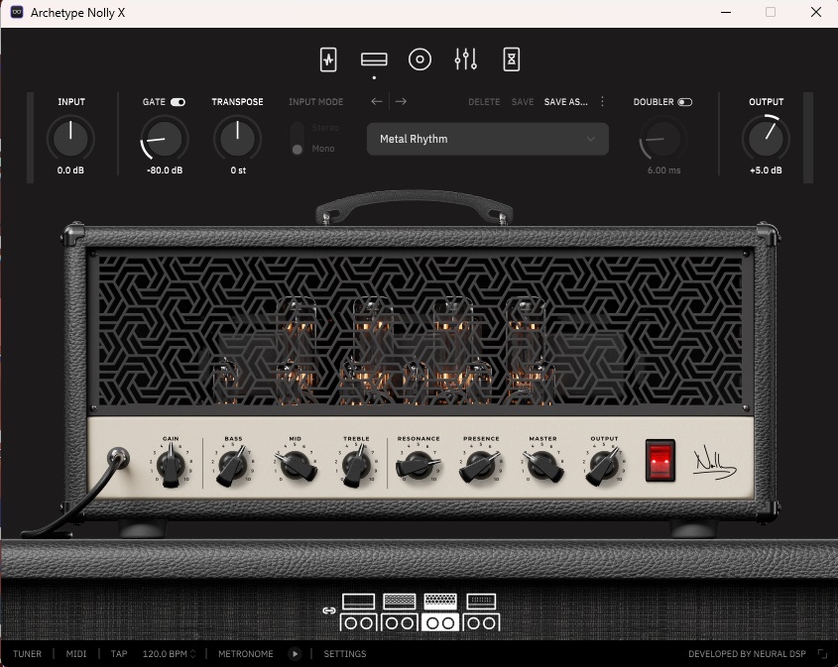
Task: Click the amp Presence knob
Action: tap(480, 465)
